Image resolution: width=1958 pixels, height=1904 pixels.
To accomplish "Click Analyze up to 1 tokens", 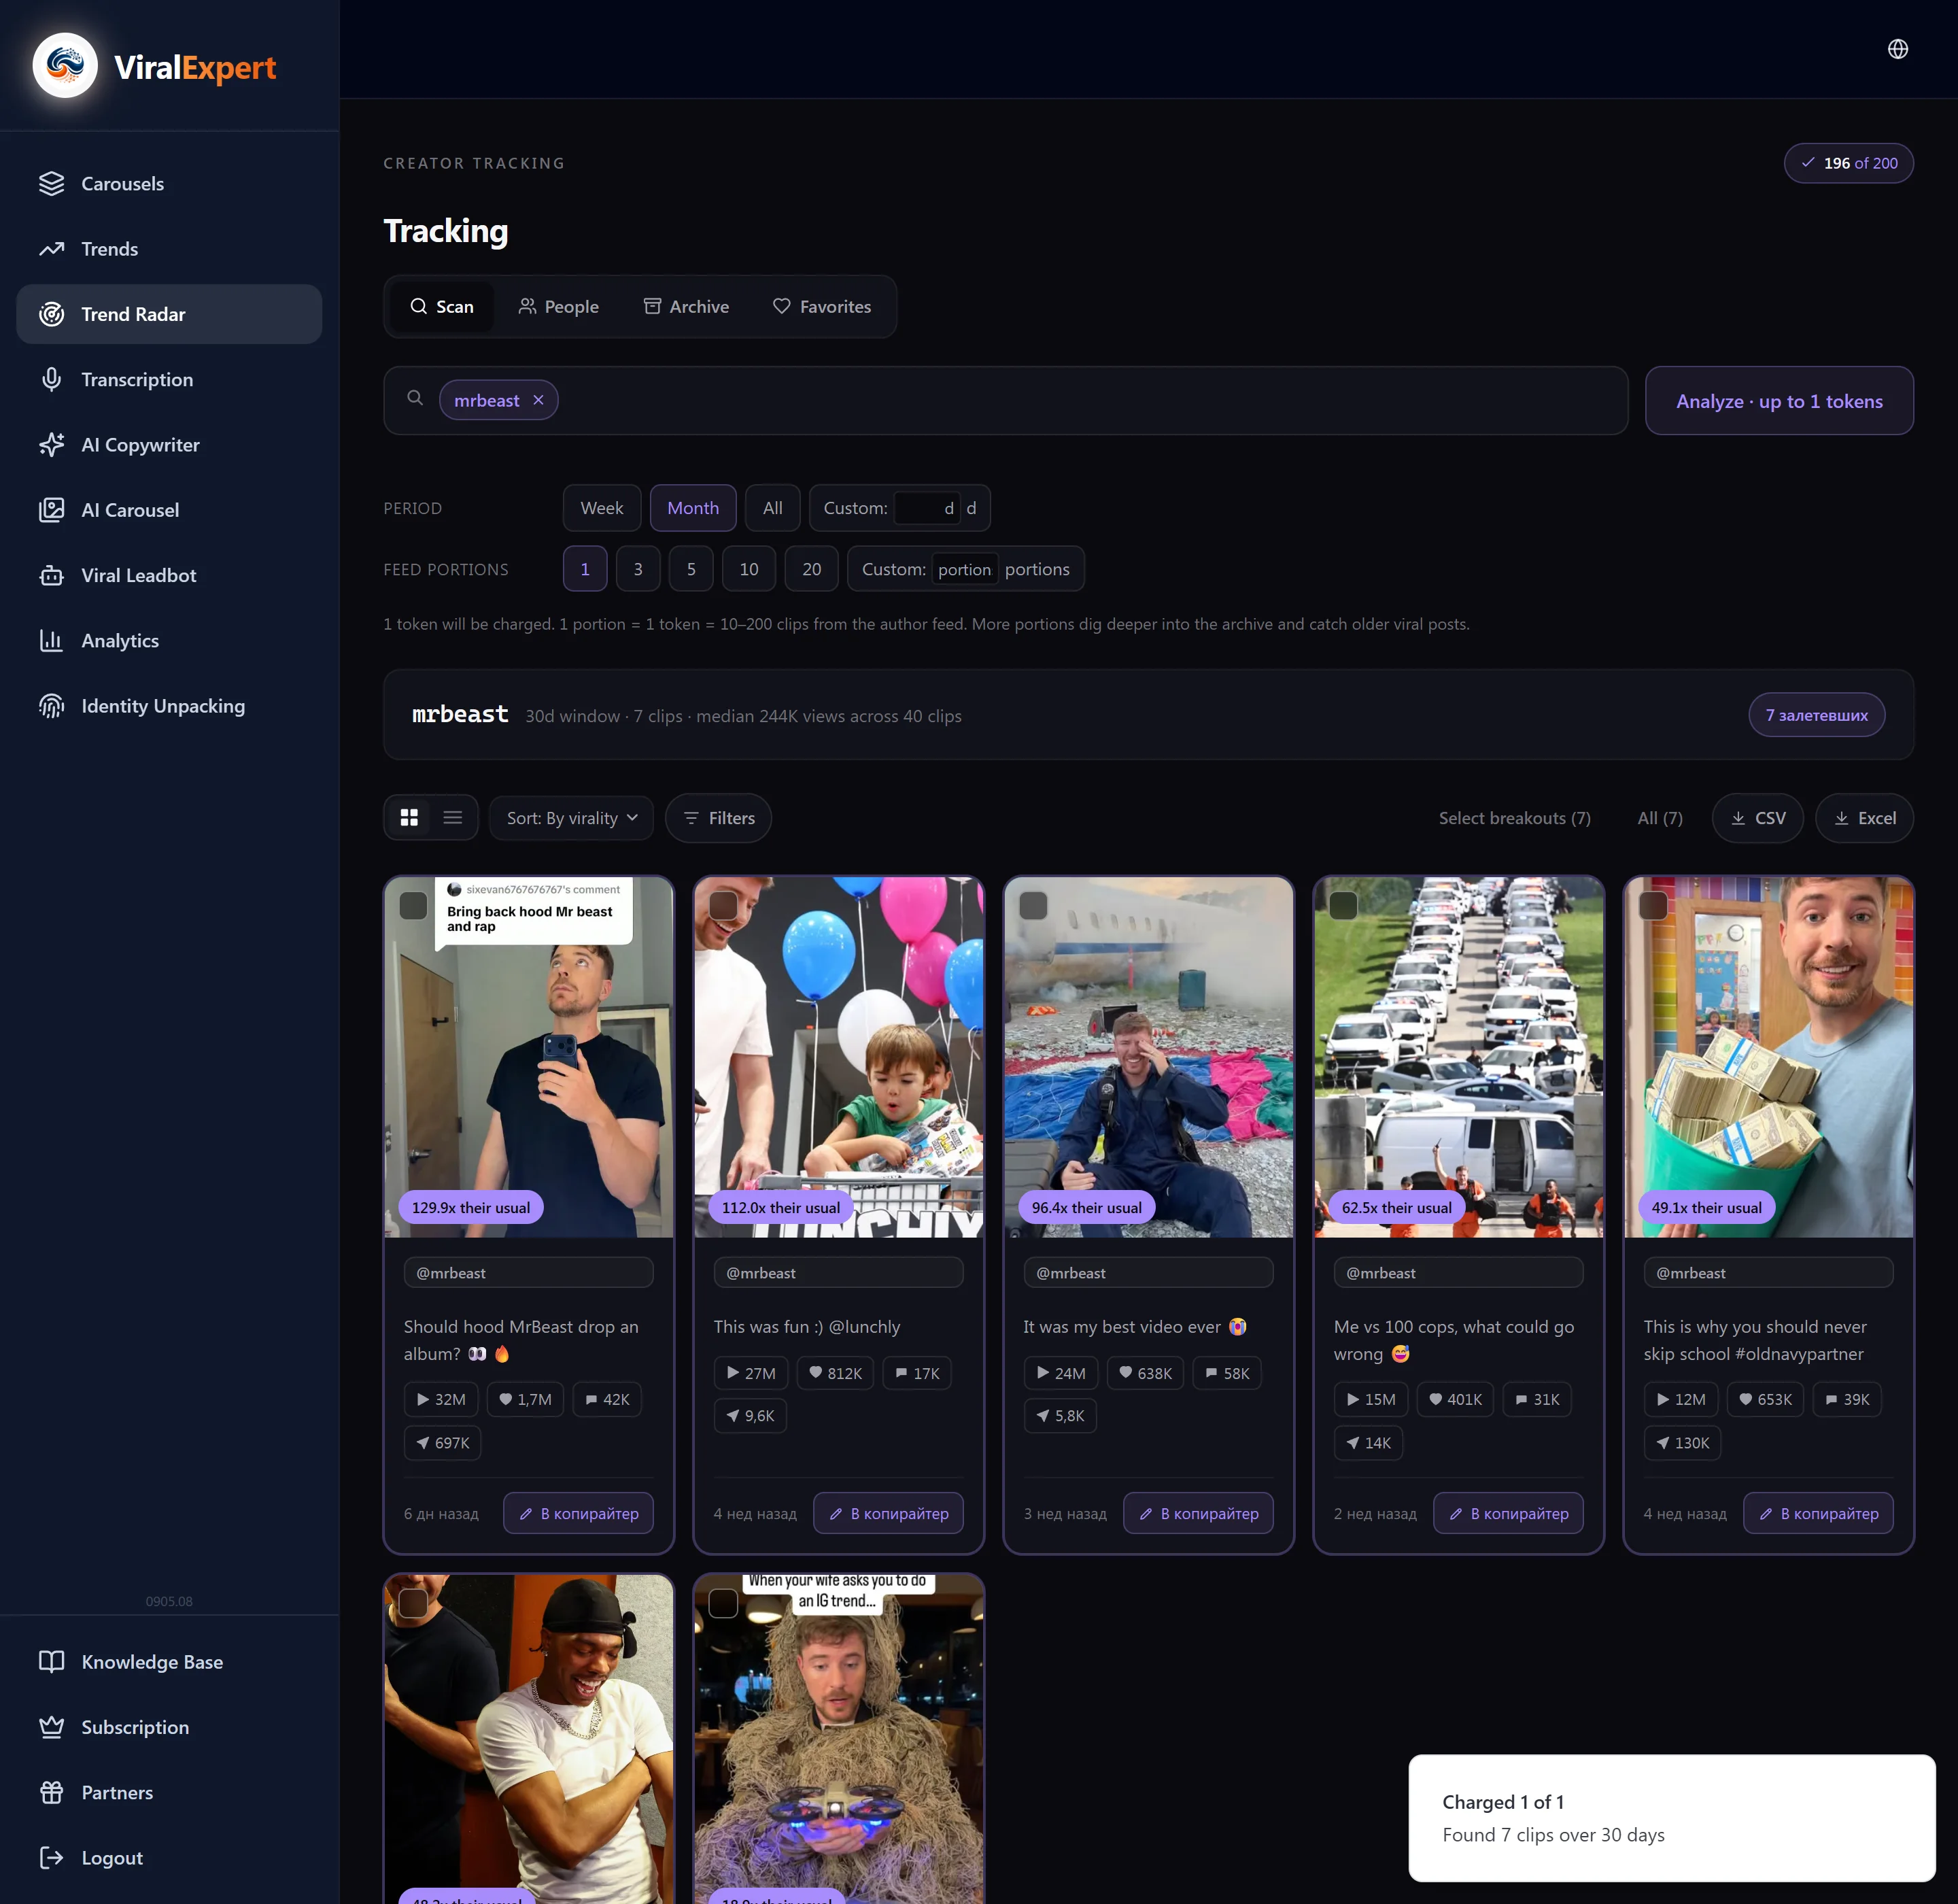I will 1779,401.
